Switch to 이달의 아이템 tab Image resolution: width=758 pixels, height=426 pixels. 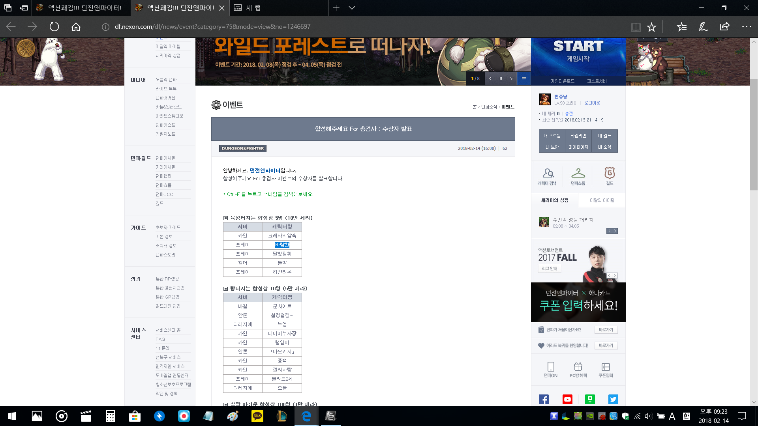(x=602, y=200)
